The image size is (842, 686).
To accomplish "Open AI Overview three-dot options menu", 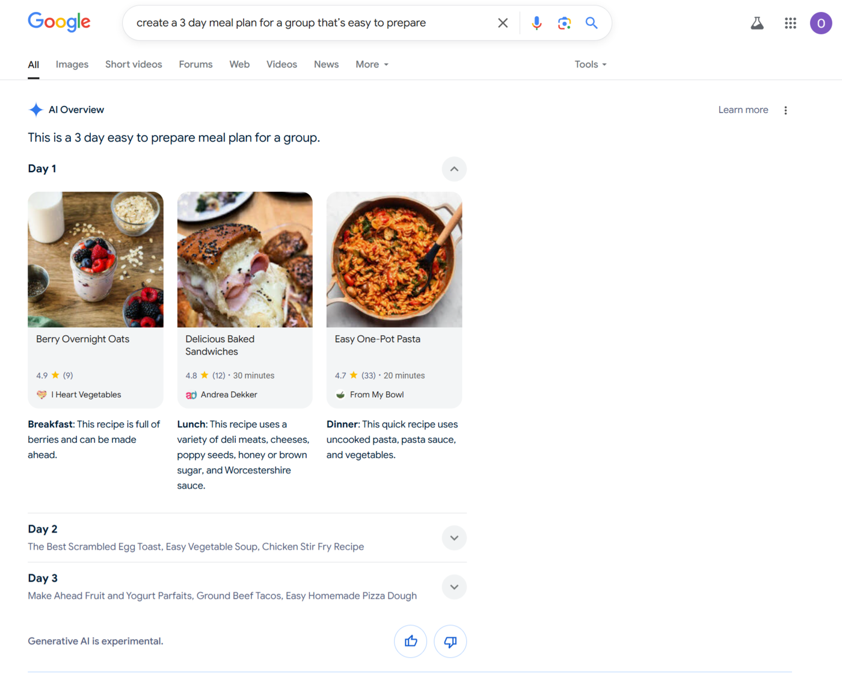I will pos(785,110).
